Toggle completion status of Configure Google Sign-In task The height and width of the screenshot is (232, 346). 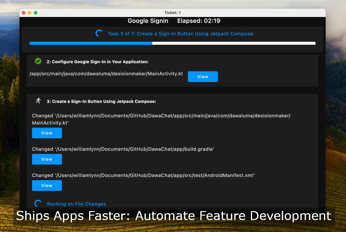(x=38, y=61)
